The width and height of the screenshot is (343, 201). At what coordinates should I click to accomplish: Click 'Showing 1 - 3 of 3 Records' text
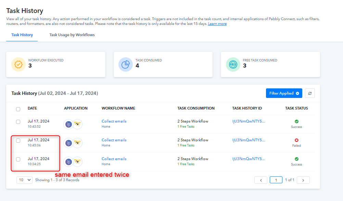[x=57, y=180]
